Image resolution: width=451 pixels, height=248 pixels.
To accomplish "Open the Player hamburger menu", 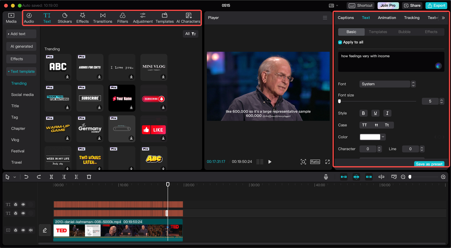I will pos(325,18).
